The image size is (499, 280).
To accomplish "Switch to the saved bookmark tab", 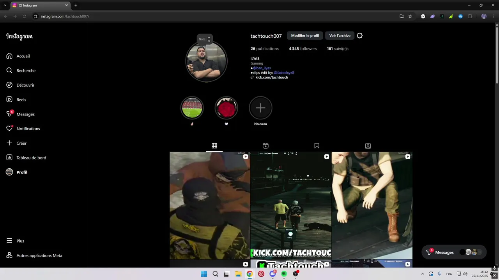I will coord(317,145).
